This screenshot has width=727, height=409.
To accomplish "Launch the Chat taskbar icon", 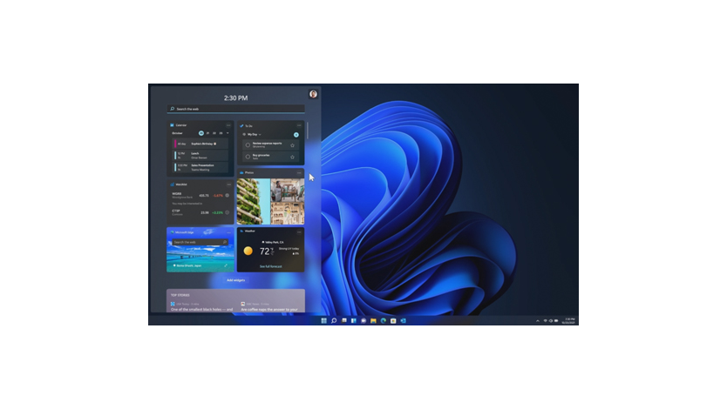I will pyautogui.click(x=363, y=320).
